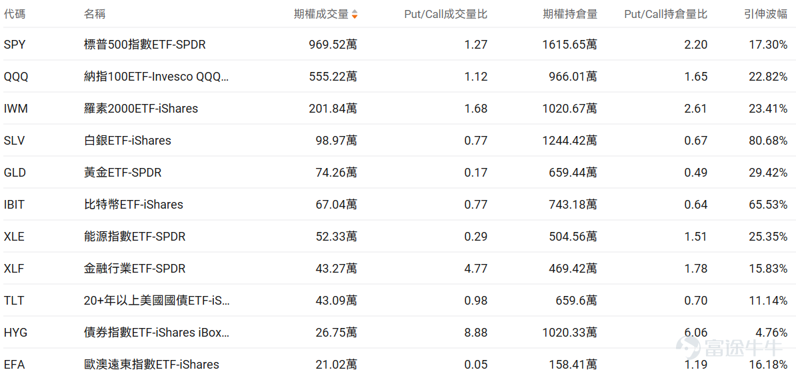Click SLV open interest 1244.42萬
796x372 pixels.
click(x=570, y=141)
